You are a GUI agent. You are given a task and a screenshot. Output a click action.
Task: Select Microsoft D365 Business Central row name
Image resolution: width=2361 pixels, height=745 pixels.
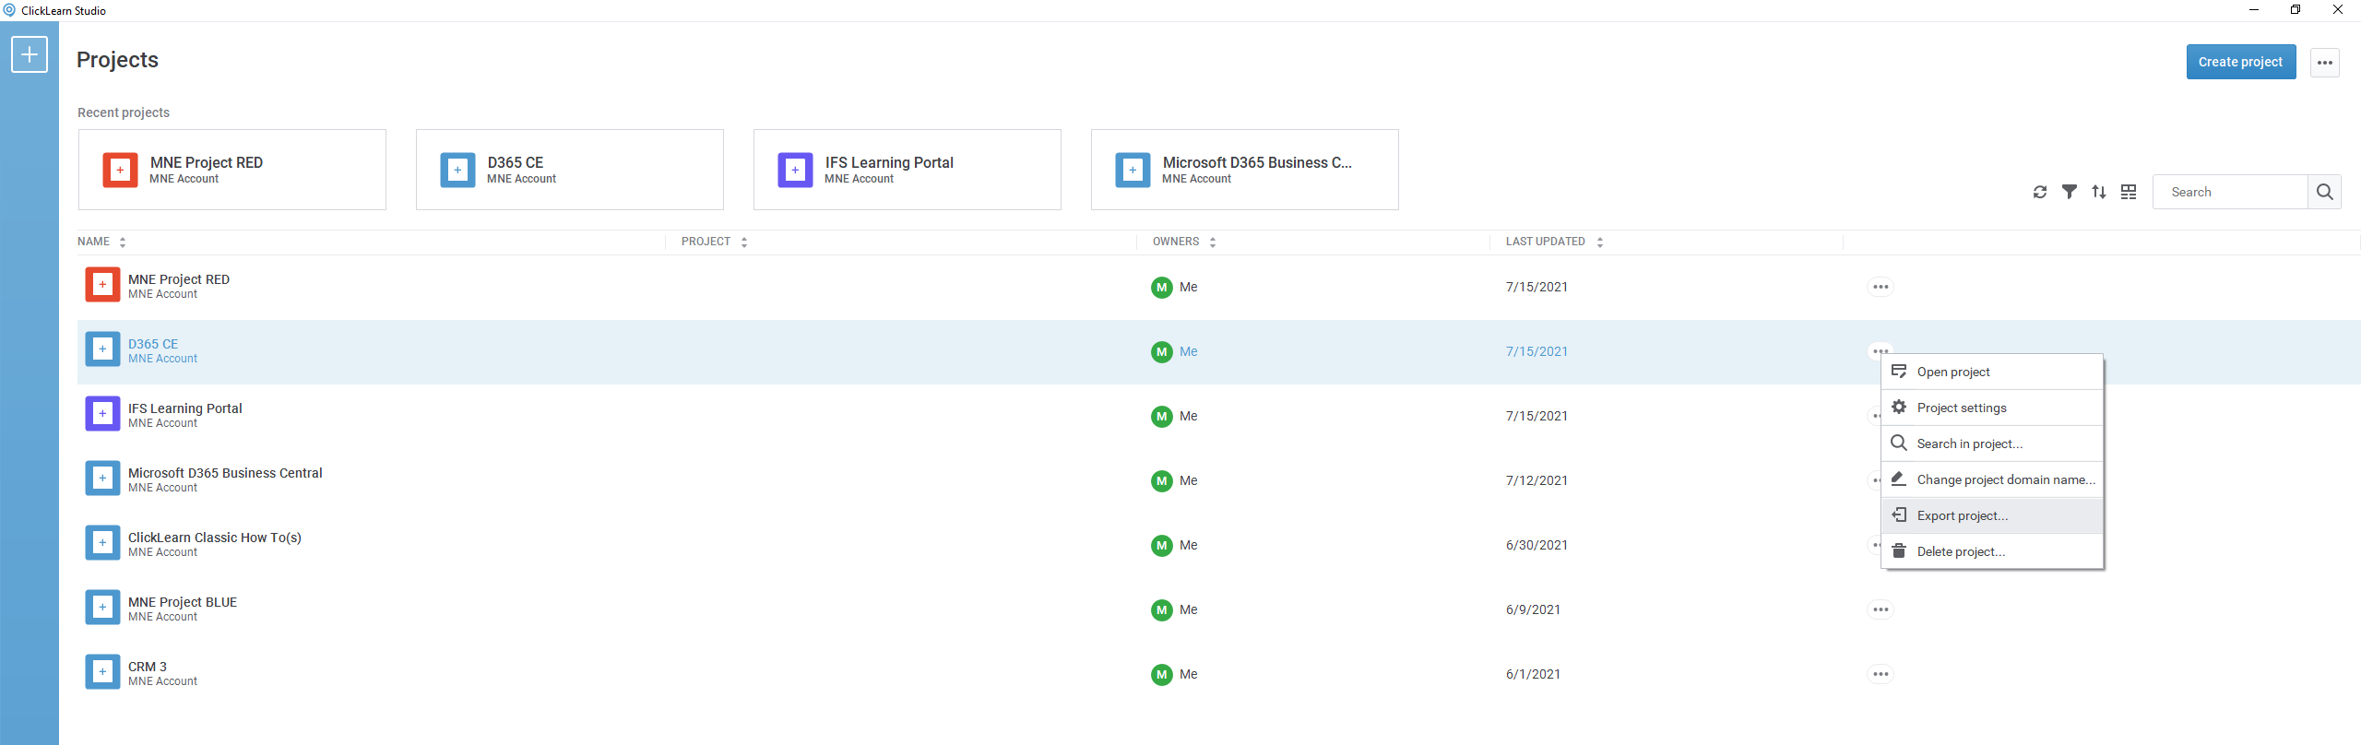point(225,473)
